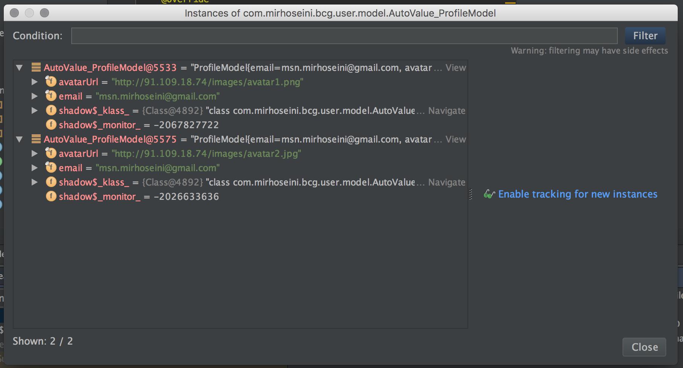Collapse the AutoValue_ProfileModel@5533 instance node
Image resolution: width=683 pixels, height=368 pixels.
tap(19, 67)
